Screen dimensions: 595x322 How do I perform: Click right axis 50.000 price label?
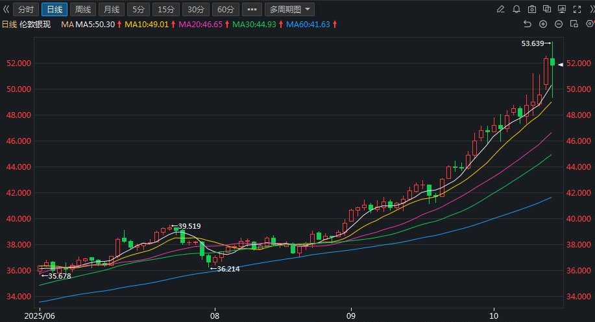click(x=579, y=89)
